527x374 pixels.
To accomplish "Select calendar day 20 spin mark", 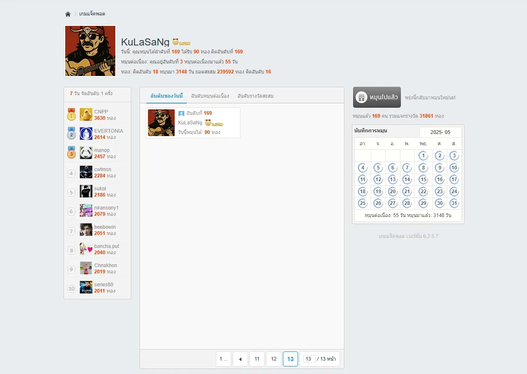I will click(392, 192).
